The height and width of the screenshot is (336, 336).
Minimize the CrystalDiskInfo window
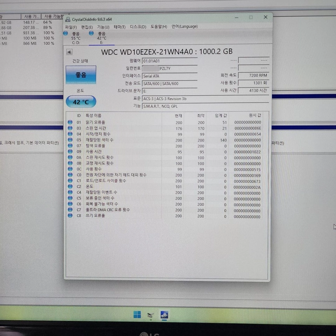pos(237,17)
